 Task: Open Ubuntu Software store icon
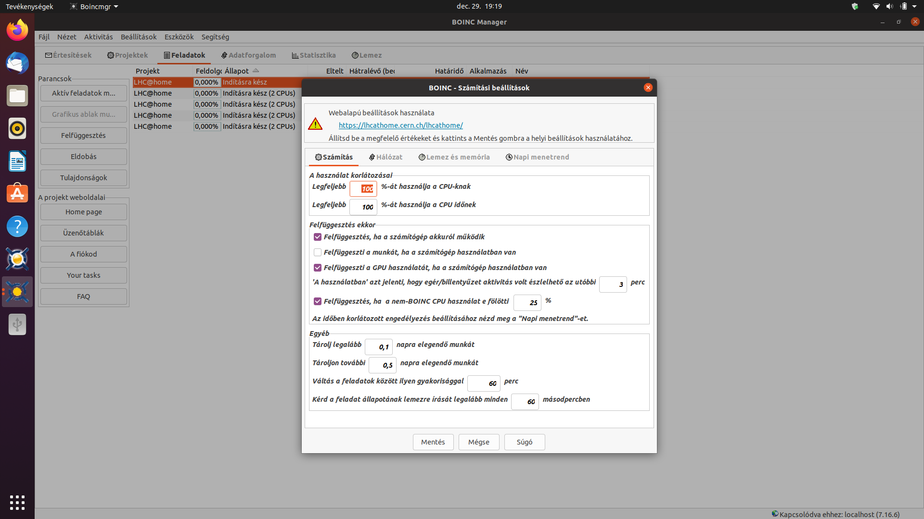(17, 194)
